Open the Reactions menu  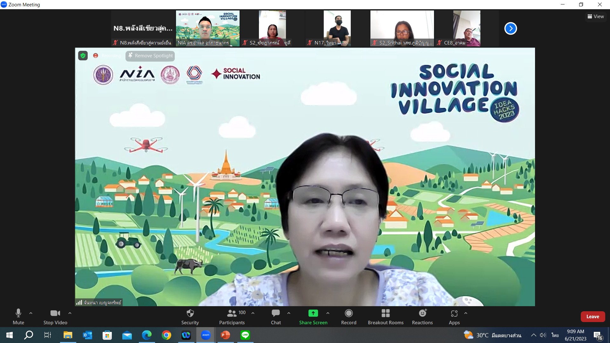422,317
